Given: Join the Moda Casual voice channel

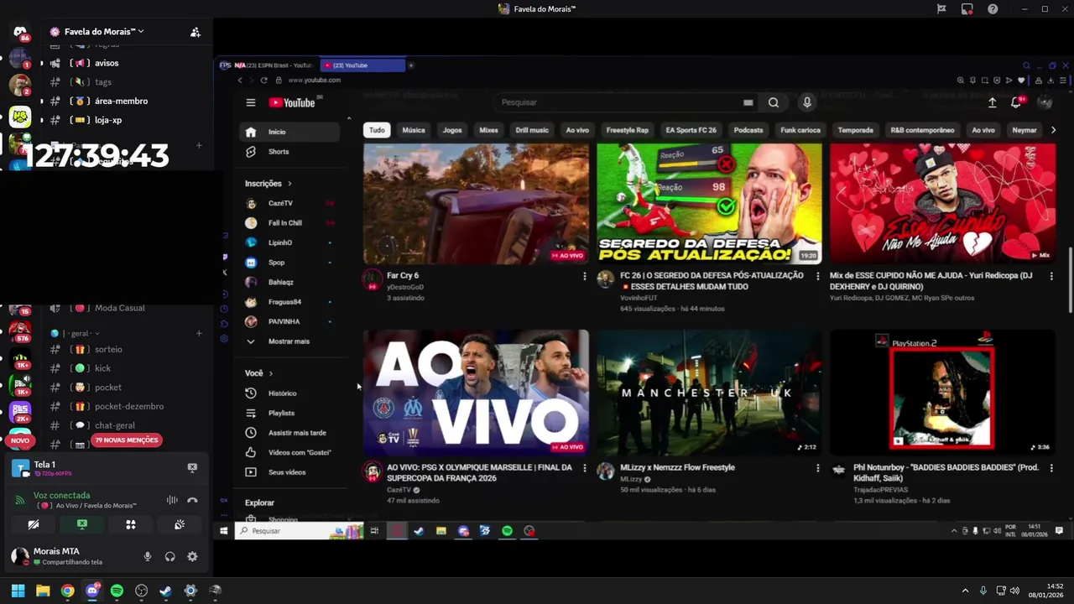Looking at the screenshot, I should tap(119, 308).
